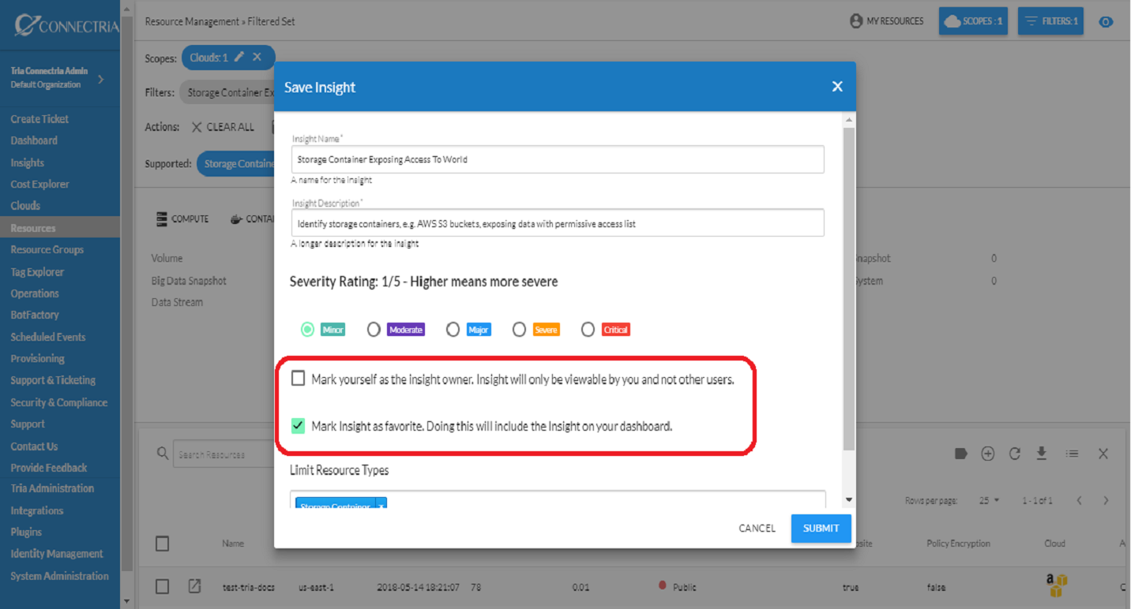Click the eye icon in top bar
Viewport: 1131px width, 609px height.
click(1106, 21)
